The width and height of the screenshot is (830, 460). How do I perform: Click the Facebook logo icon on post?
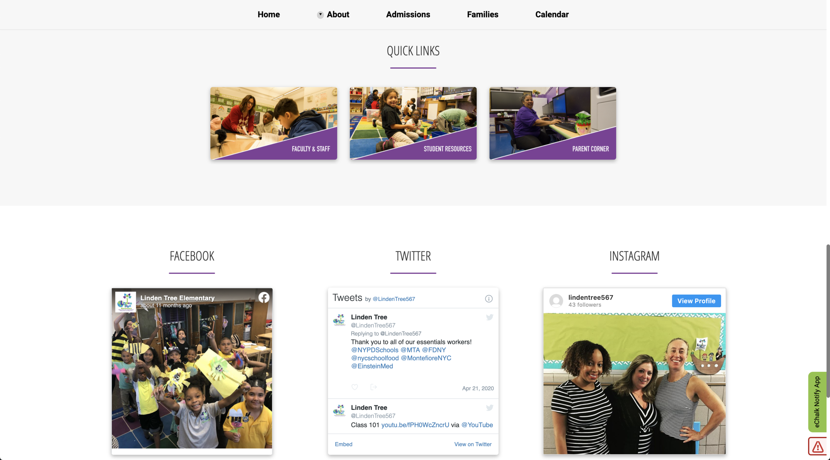coord(264,297)
